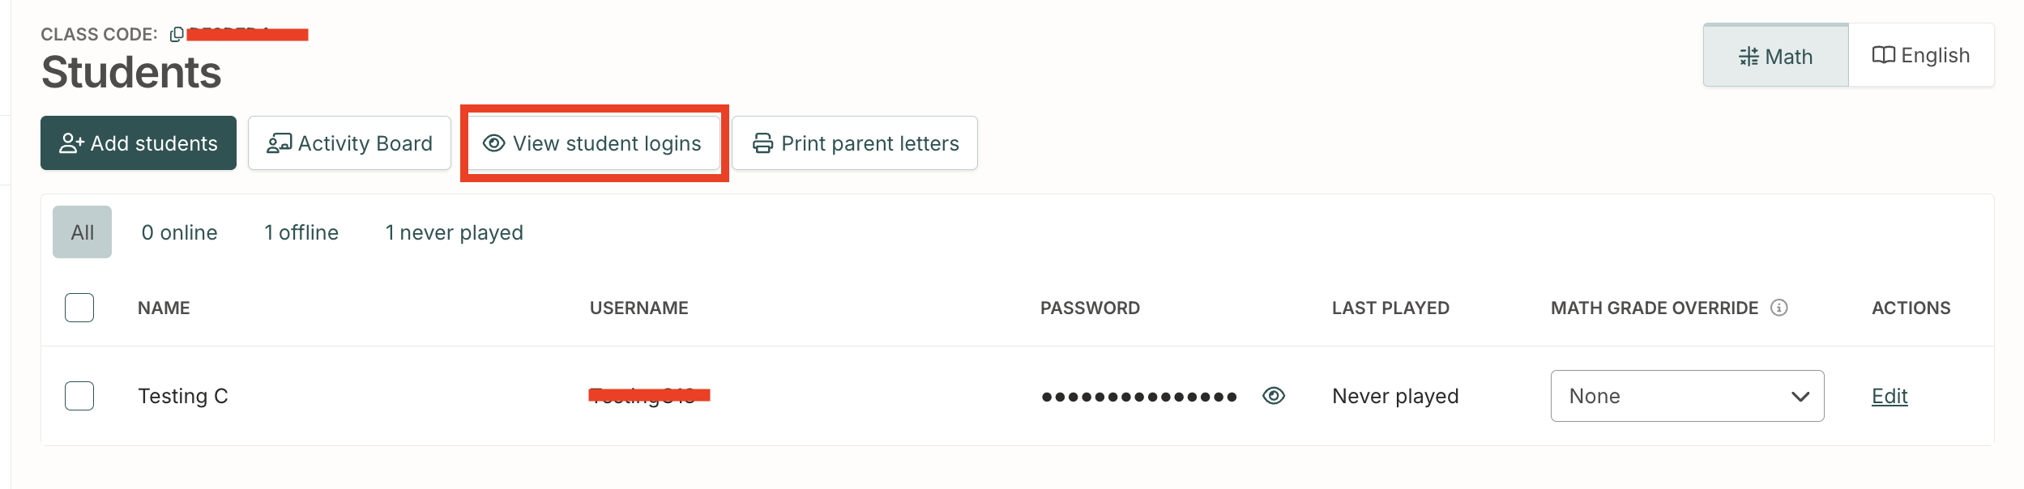Open the Math Grade Override dropdown showing None
The height and width of the screenshot is (489, 2024).
1687,396
